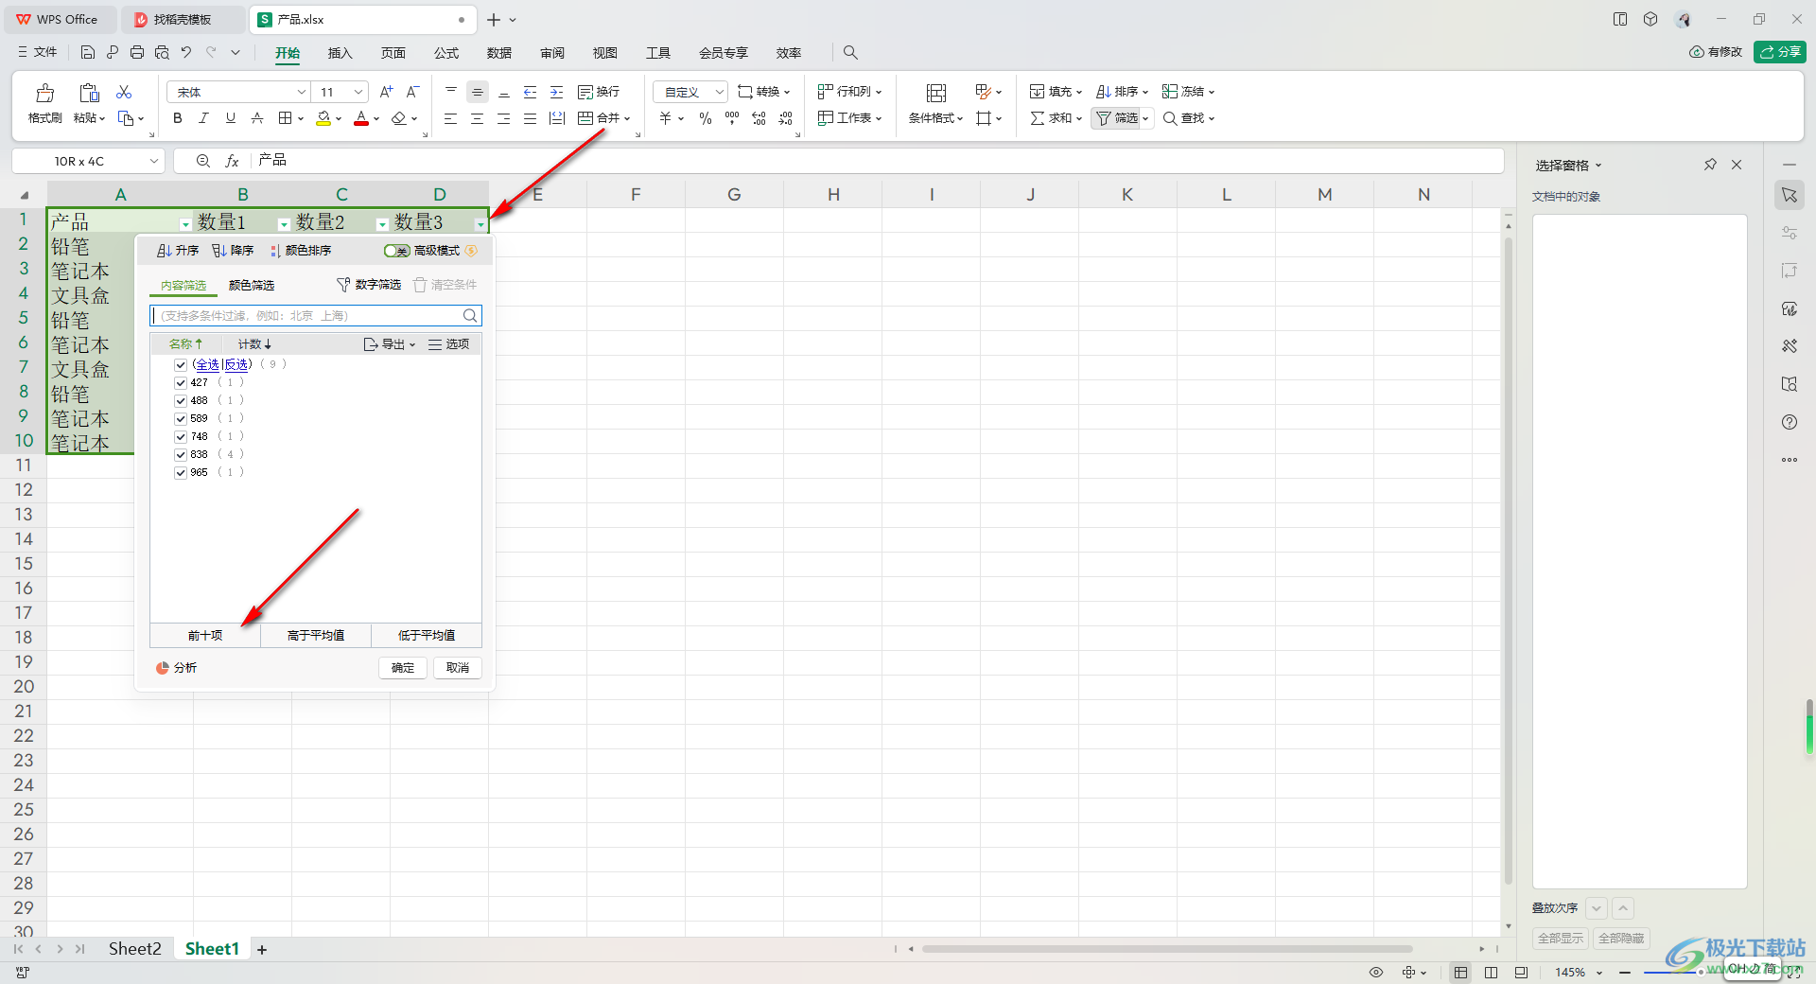Click the merge cells icon
1816x984 pixels.
coord(585,118)
